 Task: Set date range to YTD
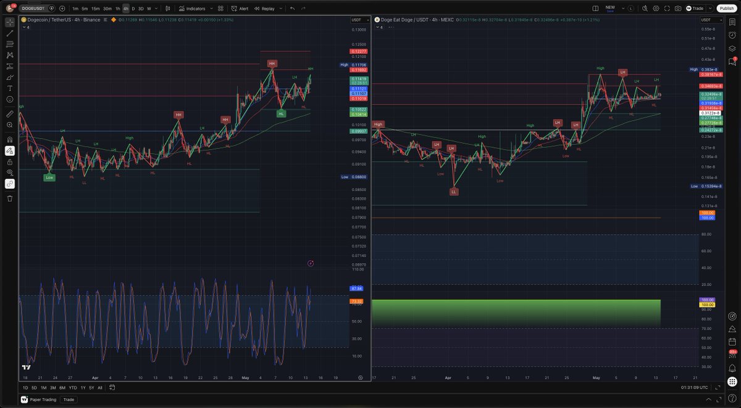(x=73, y=388)
